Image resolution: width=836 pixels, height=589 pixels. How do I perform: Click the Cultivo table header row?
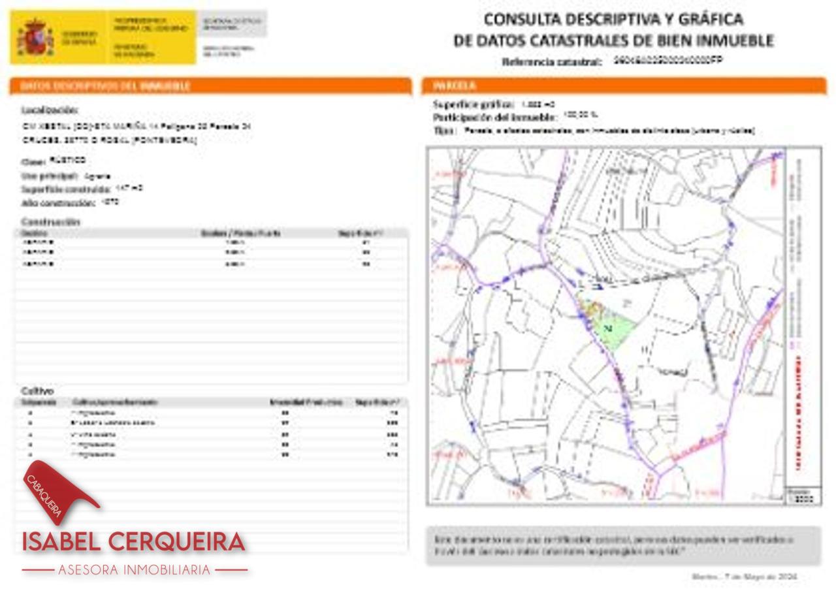coord(212,402)
